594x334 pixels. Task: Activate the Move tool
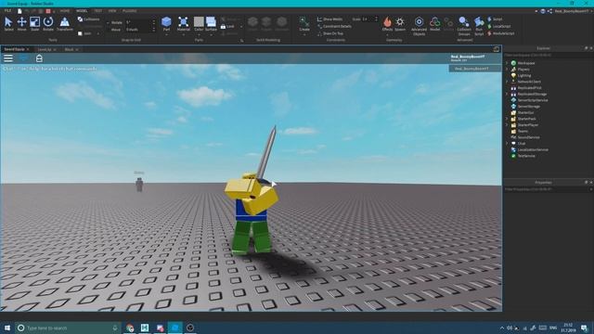coord(21,24)
